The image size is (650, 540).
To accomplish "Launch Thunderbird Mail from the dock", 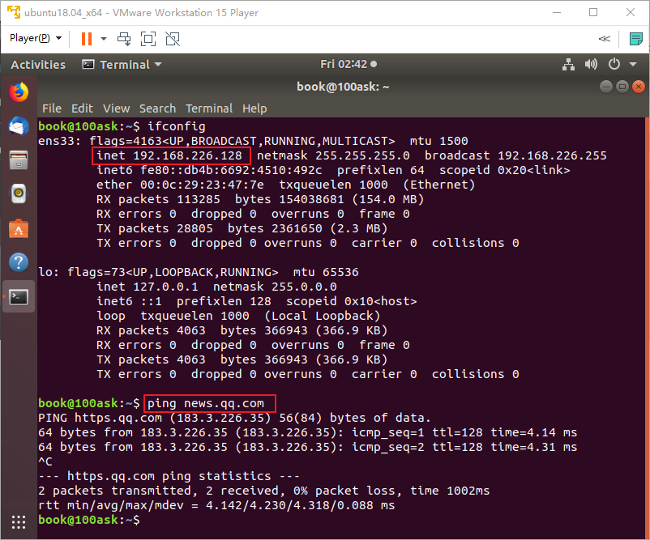I will (19, 125).
